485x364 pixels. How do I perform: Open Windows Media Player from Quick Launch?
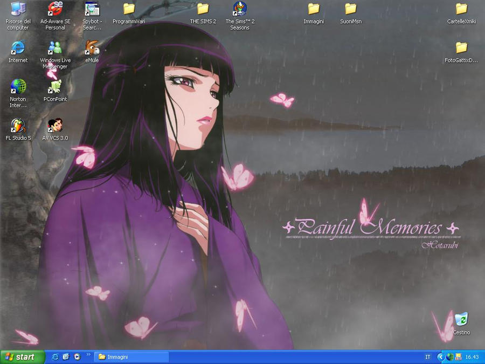click(x=77, y=357)
